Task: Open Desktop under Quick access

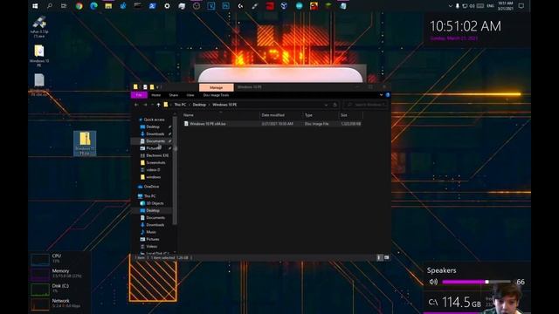Action: (153, 126)
